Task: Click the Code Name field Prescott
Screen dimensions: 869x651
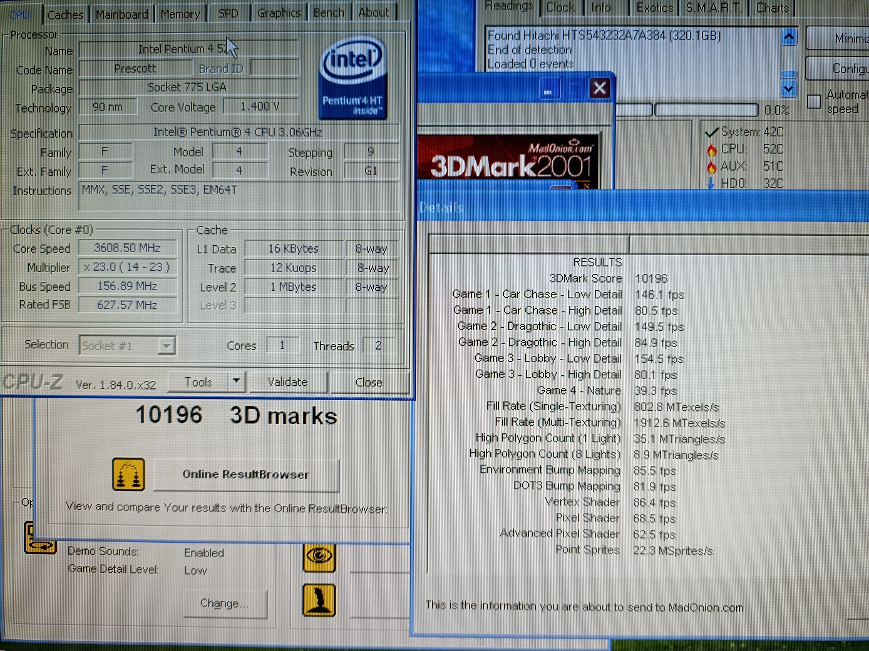Action: click(x=135, y=69)
